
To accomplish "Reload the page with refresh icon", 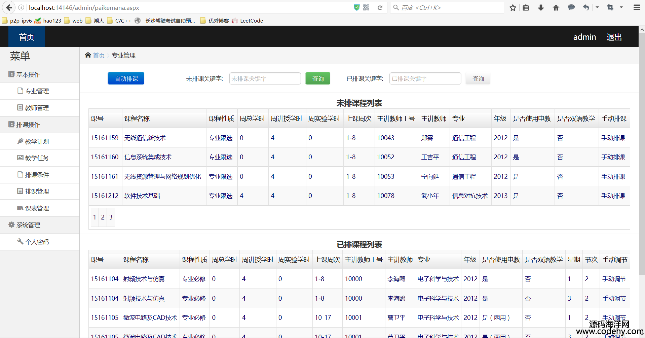I will tap(380, 7).
